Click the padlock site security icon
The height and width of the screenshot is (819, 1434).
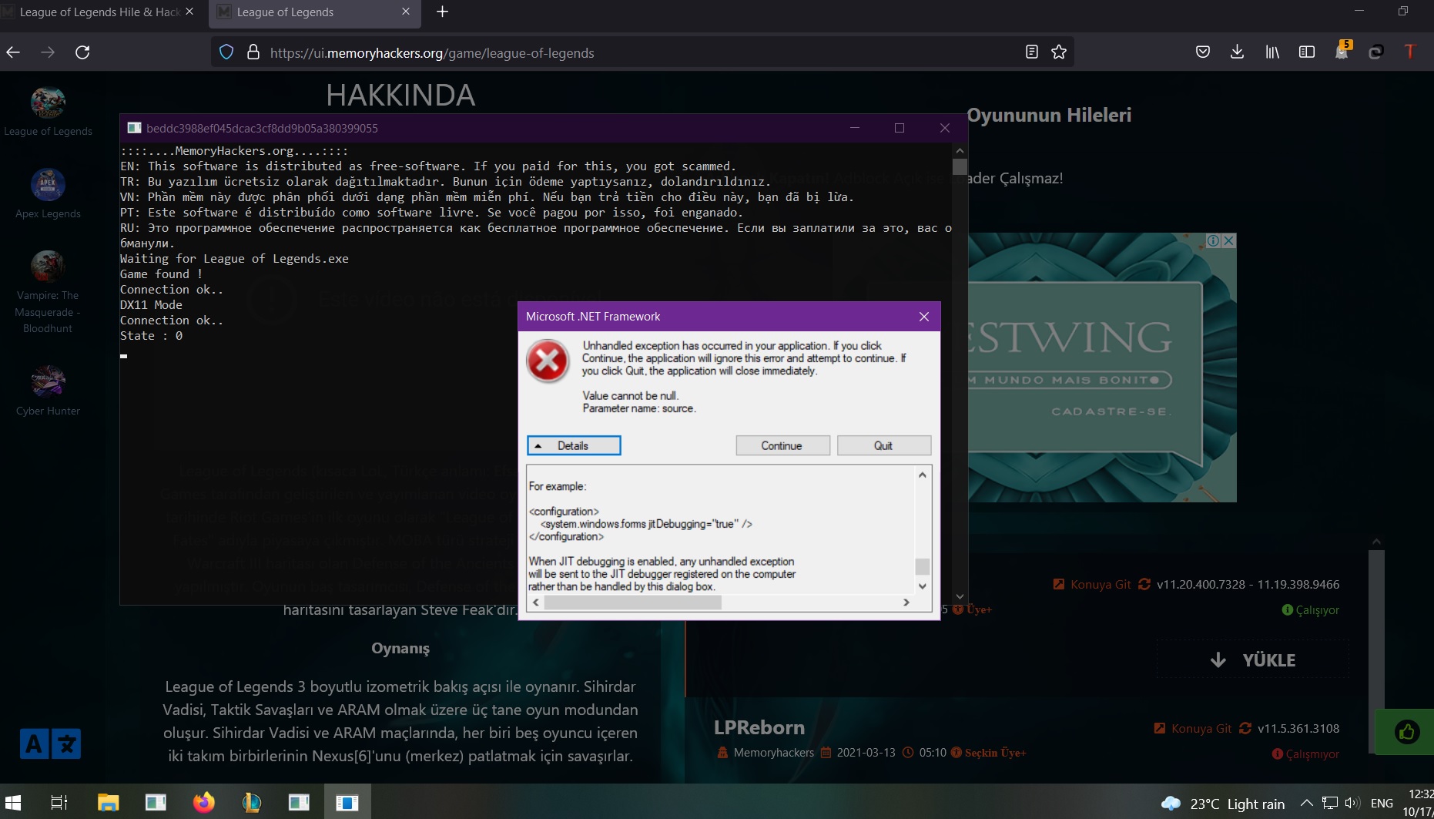pos(253,52)
